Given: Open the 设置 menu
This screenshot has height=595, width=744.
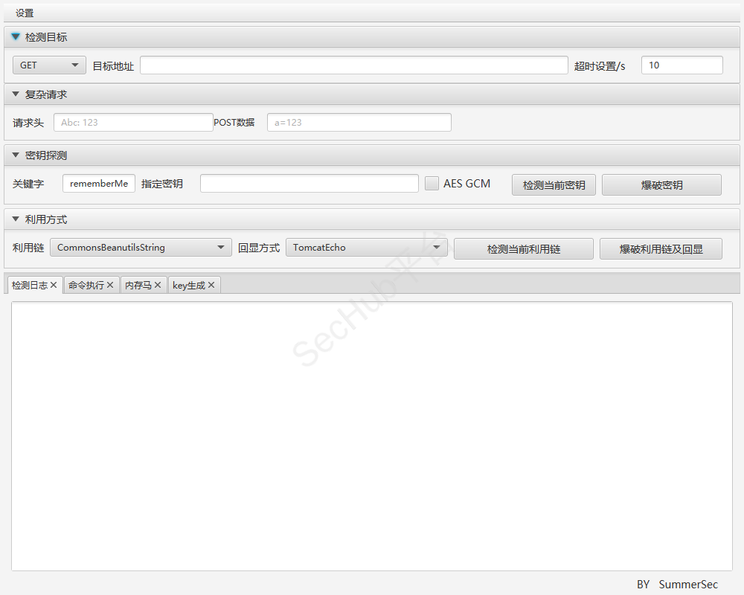Looking at the screenshot, I should (x=25, y=13).
